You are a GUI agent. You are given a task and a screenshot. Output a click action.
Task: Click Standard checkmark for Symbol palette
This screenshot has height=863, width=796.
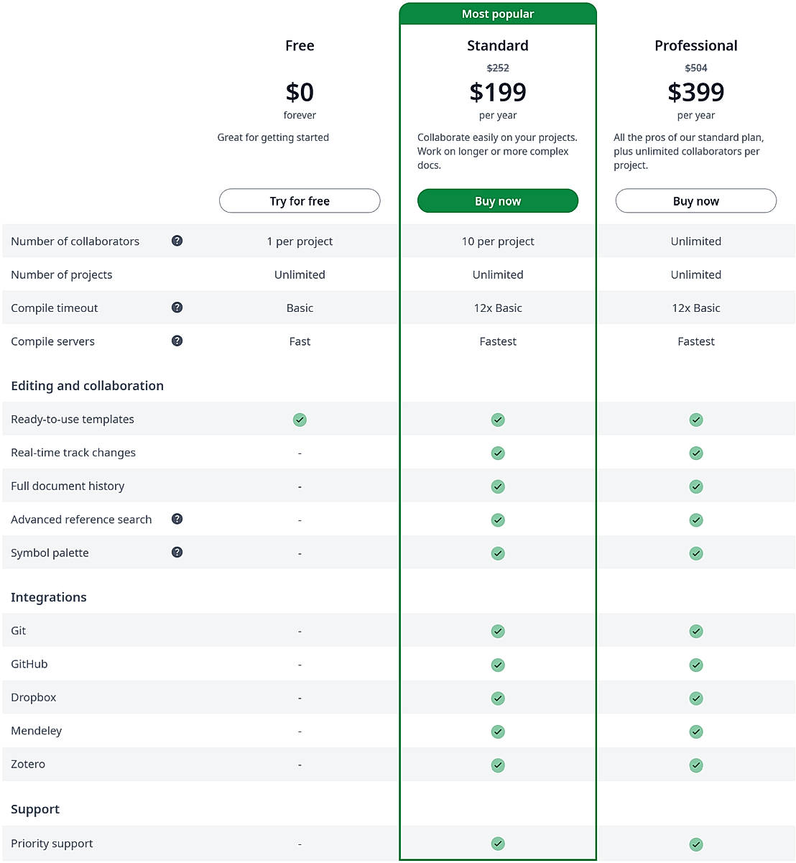(x=498, y=553)
